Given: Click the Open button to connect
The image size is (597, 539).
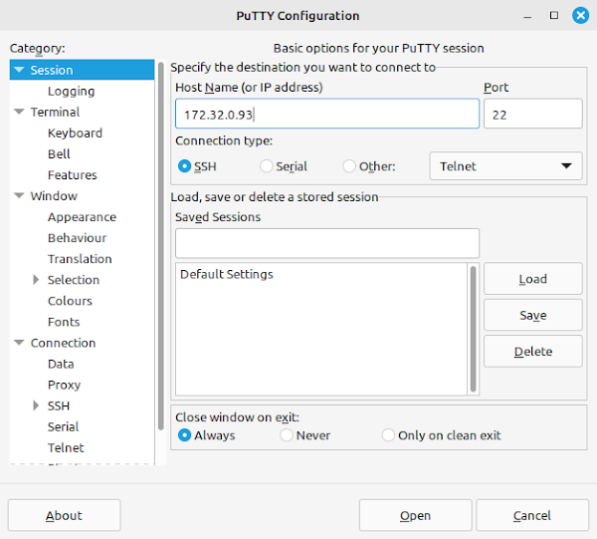Looking at the screenshot, I should (415, 515).
